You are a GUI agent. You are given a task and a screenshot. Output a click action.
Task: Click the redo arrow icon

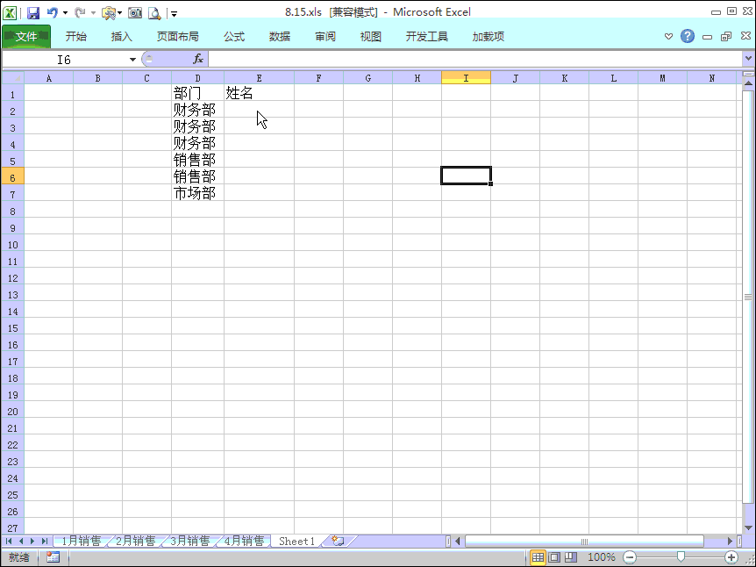point(80,13)
